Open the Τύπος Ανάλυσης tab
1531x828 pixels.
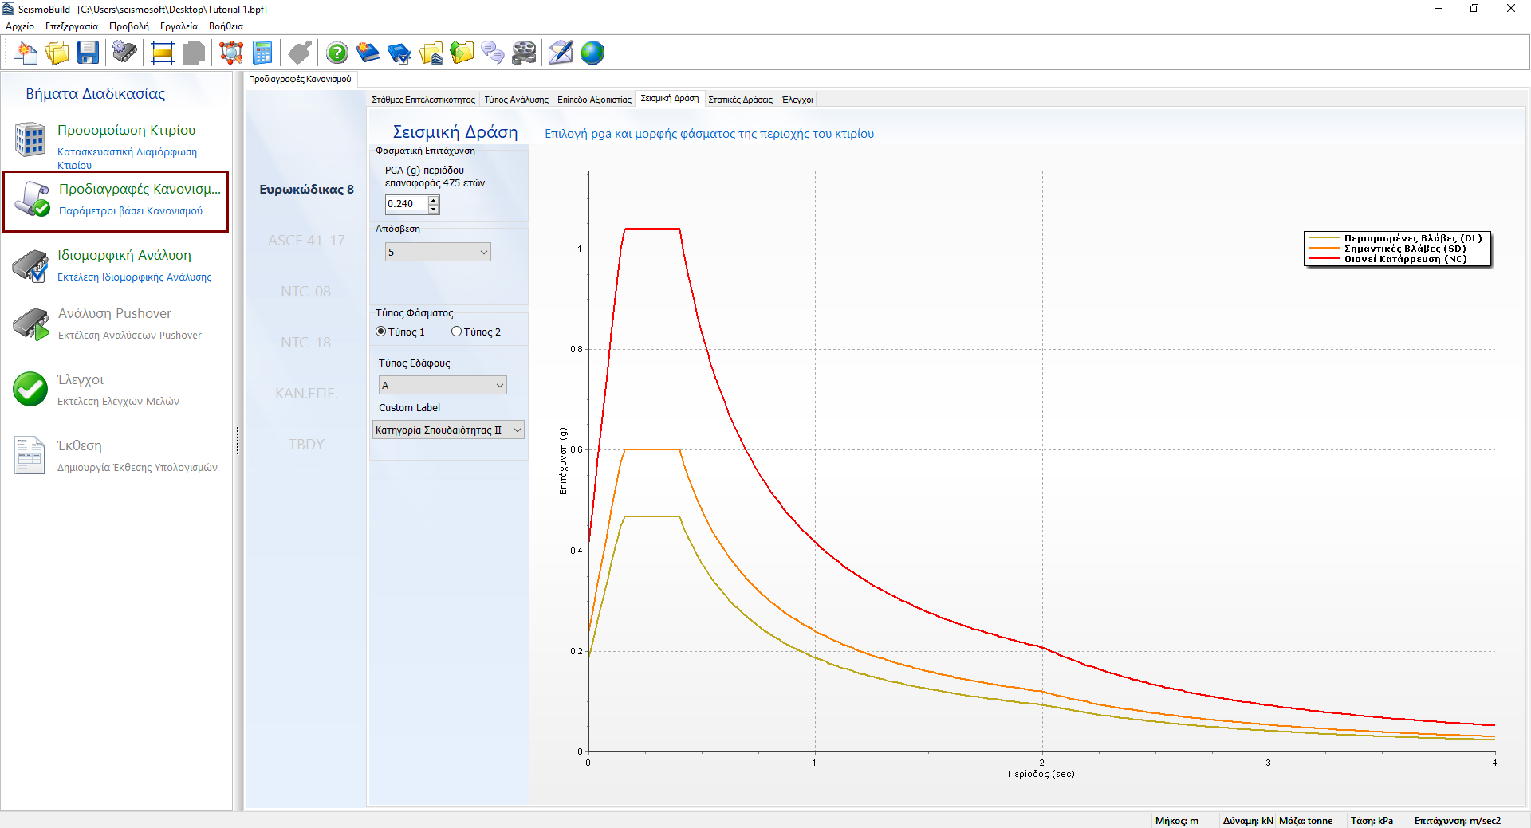[516, 100]
